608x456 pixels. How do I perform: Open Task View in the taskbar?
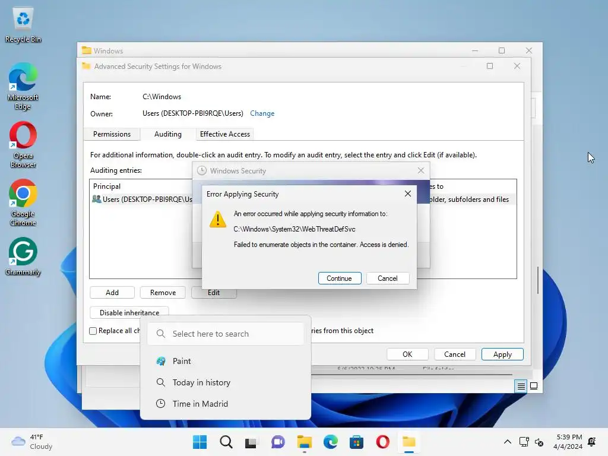[251, 442]
